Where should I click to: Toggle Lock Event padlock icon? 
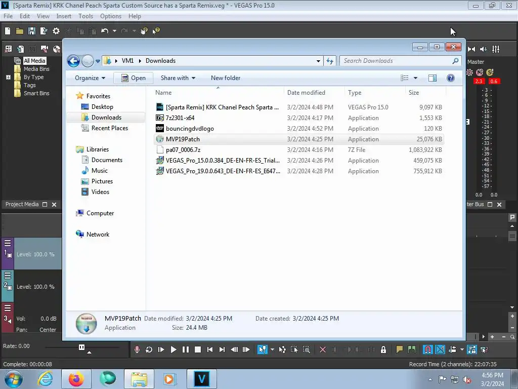(383, 349)
